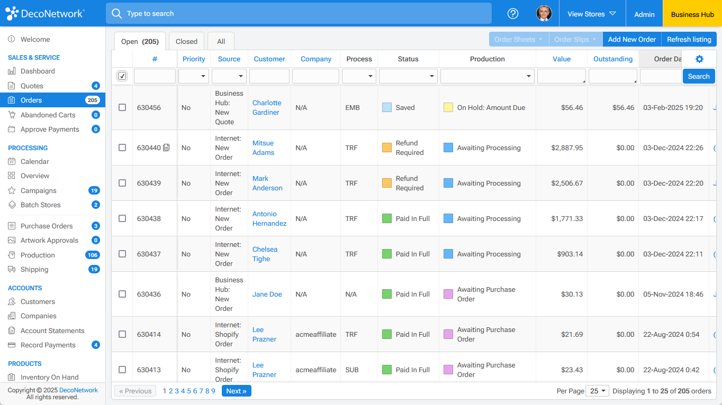Click the Calendar icon in Processing section

click(12, 162)
